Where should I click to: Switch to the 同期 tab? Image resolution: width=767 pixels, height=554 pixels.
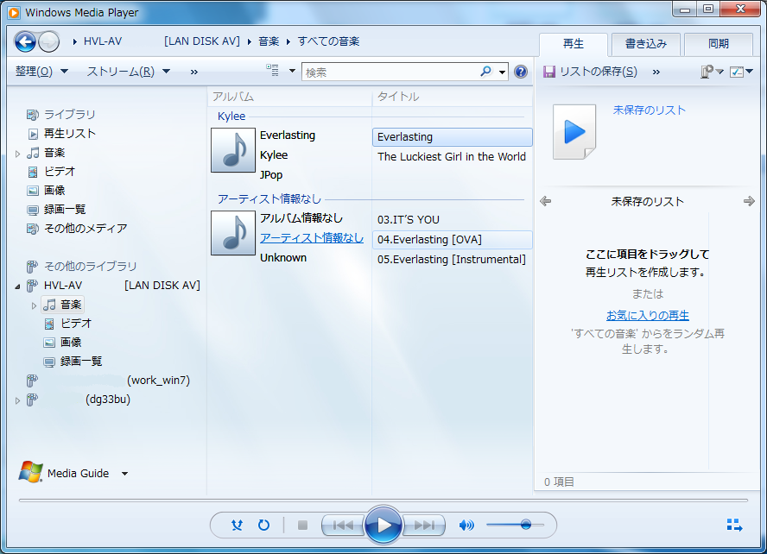pyautogui.click(x=718, y=44)
